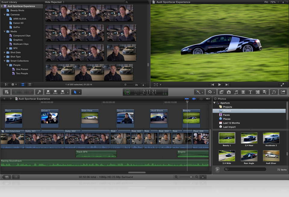289x197 pixels.
Task: Reject selection with the red X icon
Action: pos(30,92)
